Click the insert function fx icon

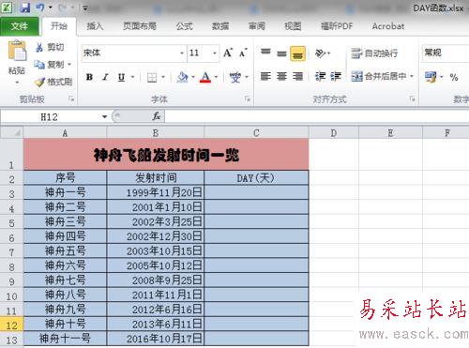[157, 116]
